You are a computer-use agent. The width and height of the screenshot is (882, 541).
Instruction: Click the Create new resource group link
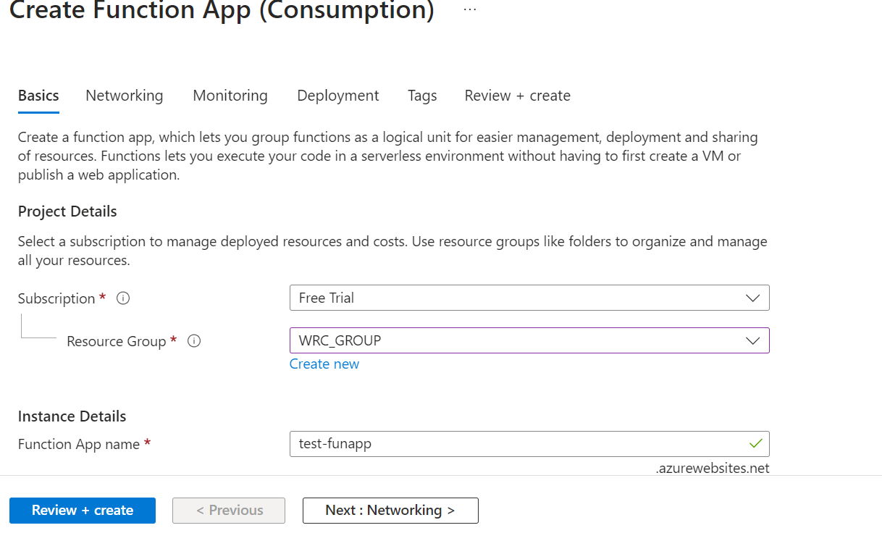tap(324, 364)
